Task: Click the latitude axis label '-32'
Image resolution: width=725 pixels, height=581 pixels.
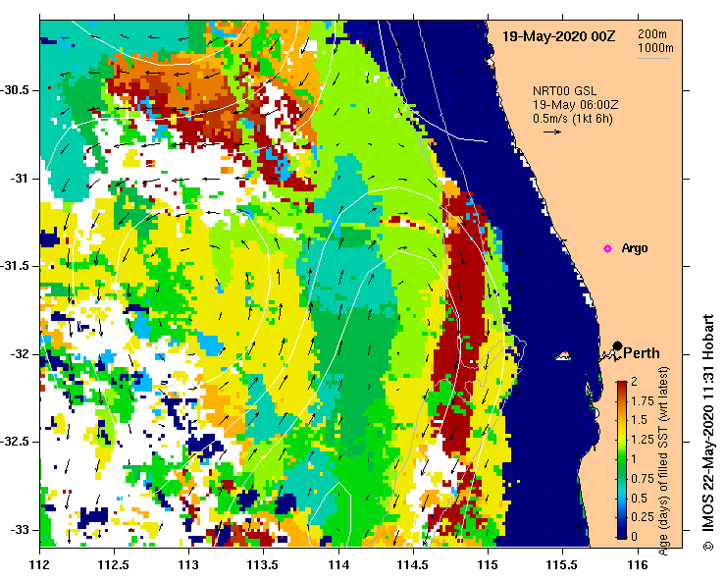Action: tap(21, 354)
